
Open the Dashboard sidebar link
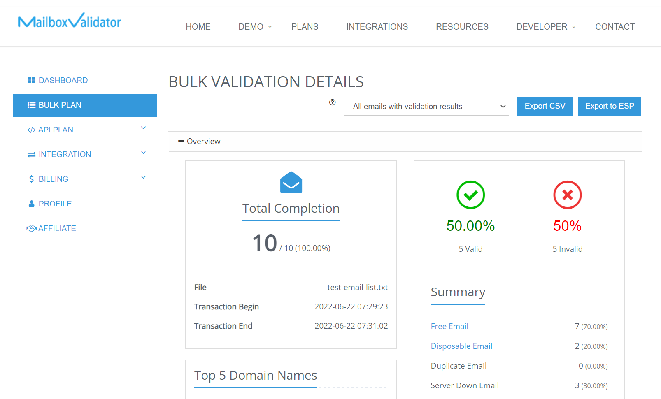pyautogui.click(x=63, y=80)
